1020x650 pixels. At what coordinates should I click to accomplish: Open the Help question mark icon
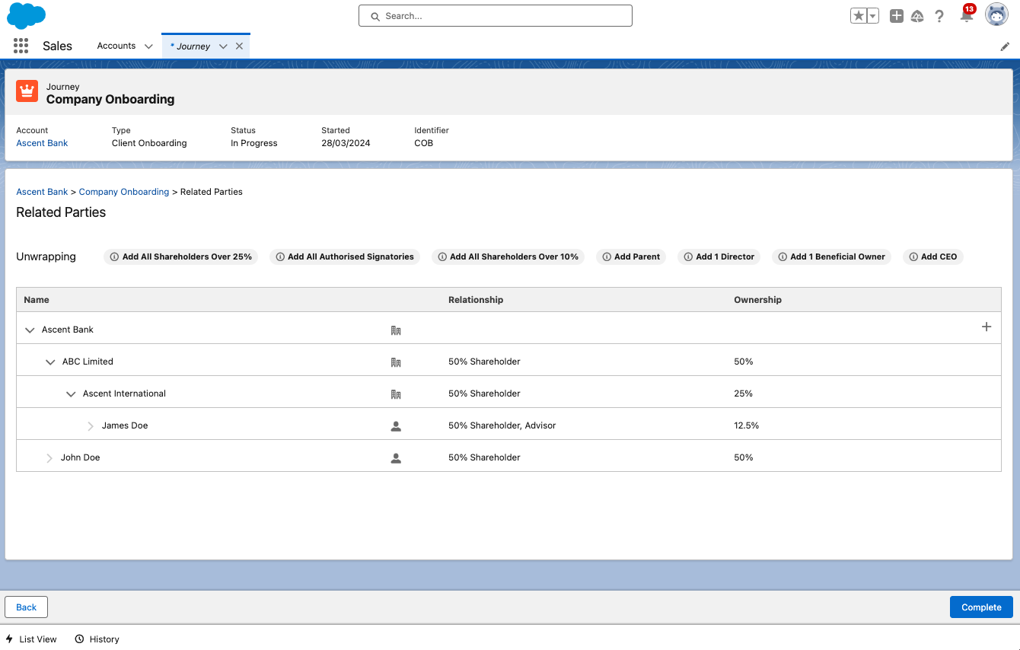[939, 16]
